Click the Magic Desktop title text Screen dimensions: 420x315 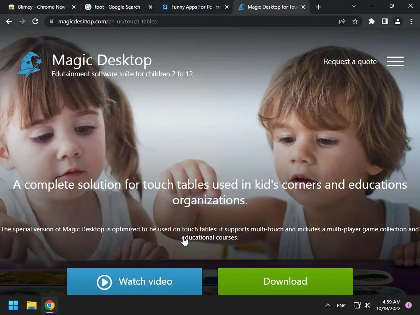102,60
